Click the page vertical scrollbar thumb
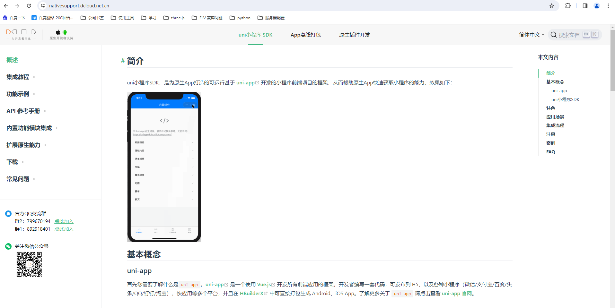 pos(612,60)
